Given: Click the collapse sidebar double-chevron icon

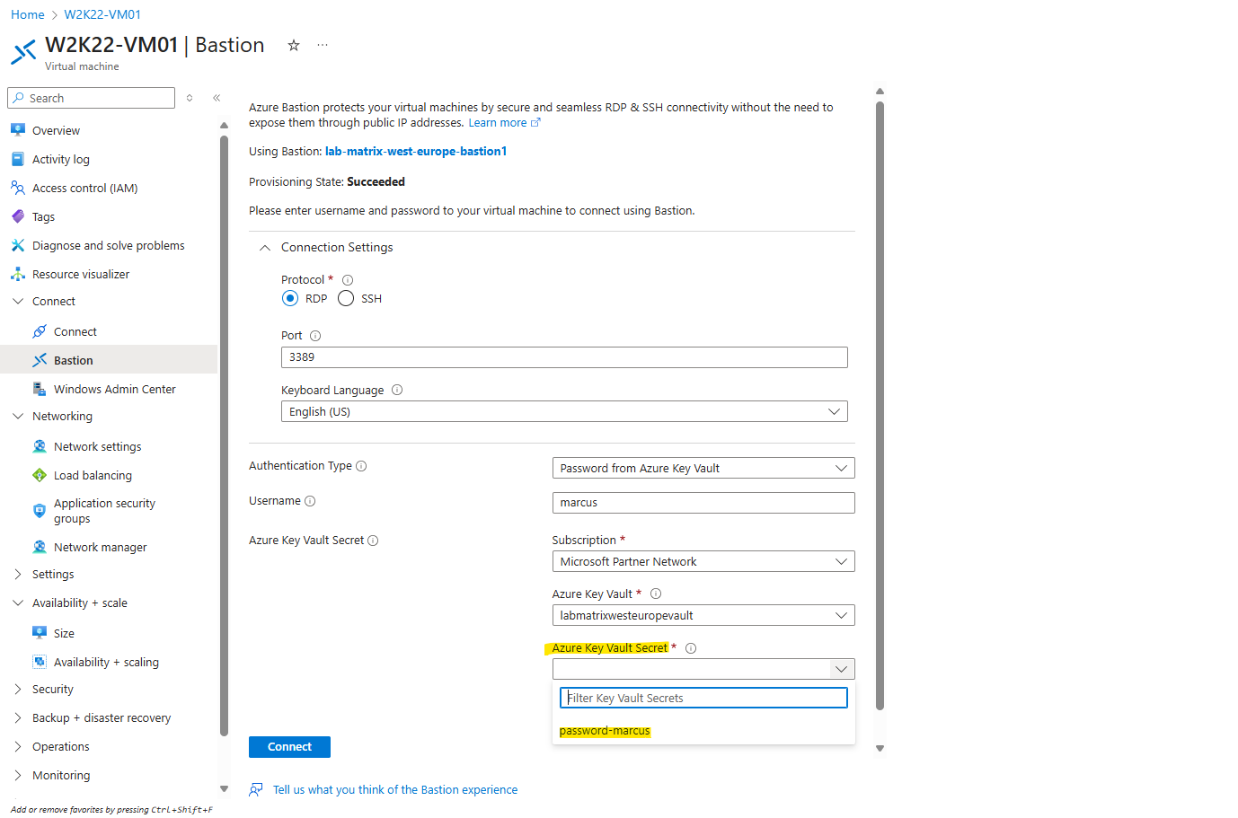Looking at the screenshot, I should click(217, 98).
